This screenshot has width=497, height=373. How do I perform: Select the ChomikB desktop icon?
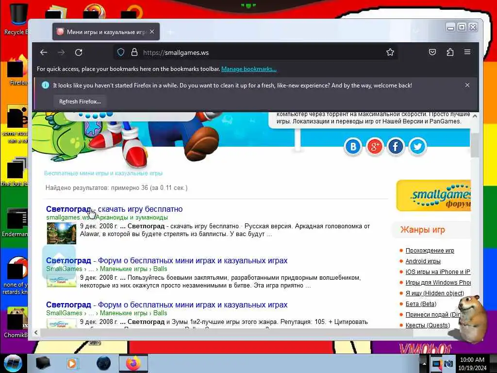(x=16, y=322)
